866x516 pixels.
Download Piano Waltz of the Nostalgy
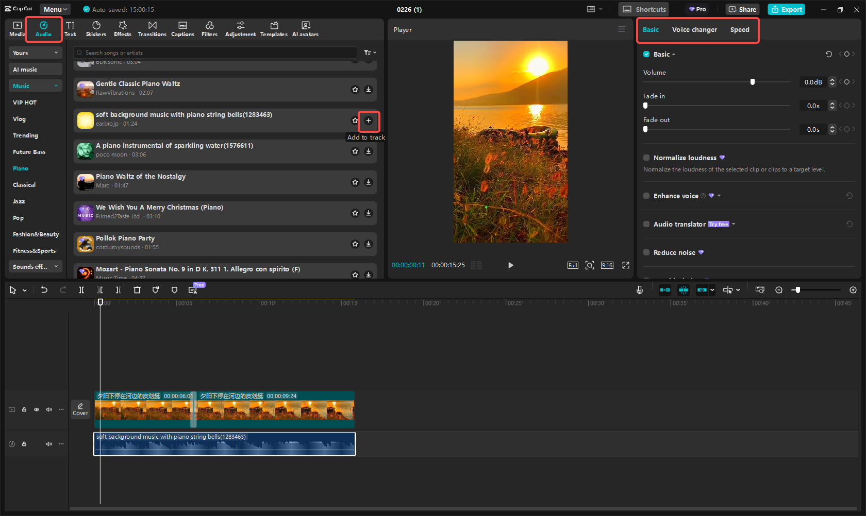(x=369, y=182)
